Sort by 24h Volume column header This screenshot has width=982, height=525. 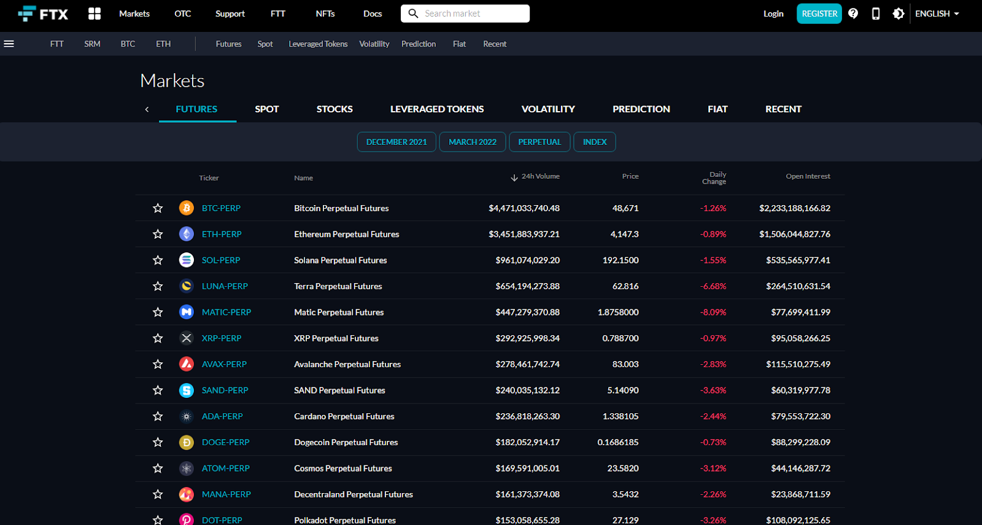click(535, 177)
